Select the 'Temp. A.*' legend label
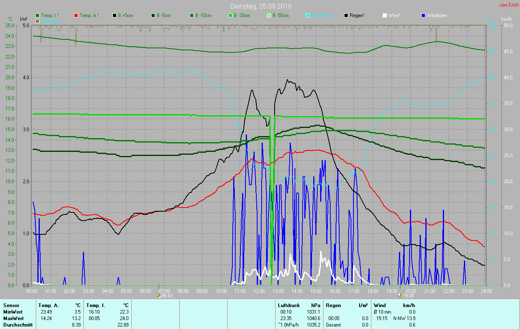520x329 pixels. point(89,15)
